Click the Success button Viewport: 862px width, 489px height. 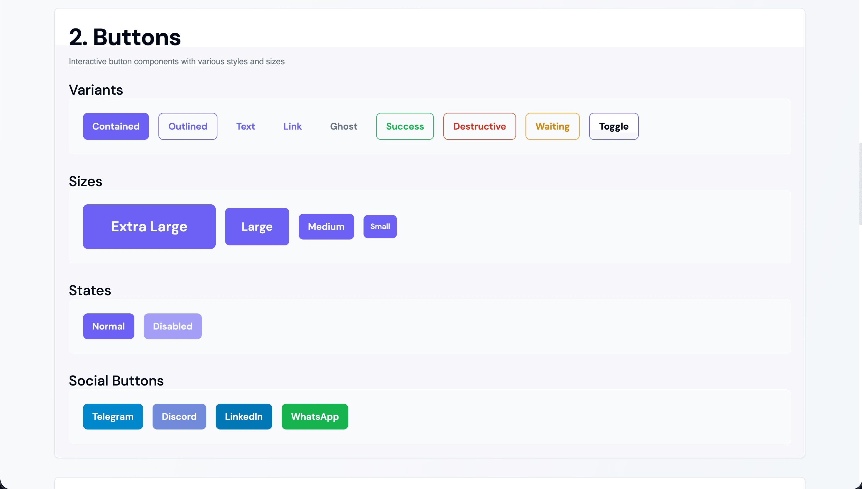click(x=405, y=126)
